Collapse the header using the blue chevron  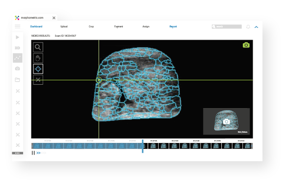coord(256,27)
